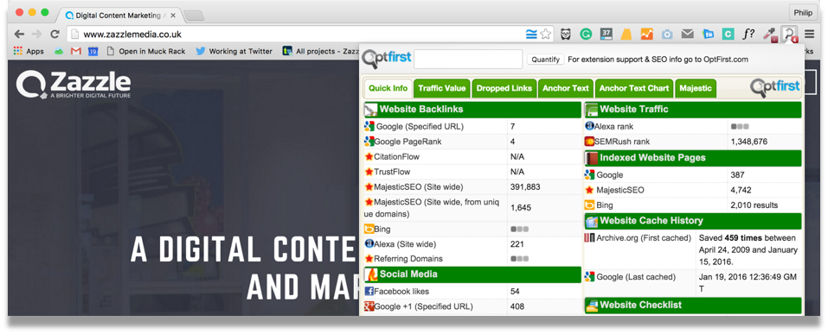Click the address bar URL zazzlemedia.co.uk
The height and width of the screenshot is (334, 828).
click(132, 35)
